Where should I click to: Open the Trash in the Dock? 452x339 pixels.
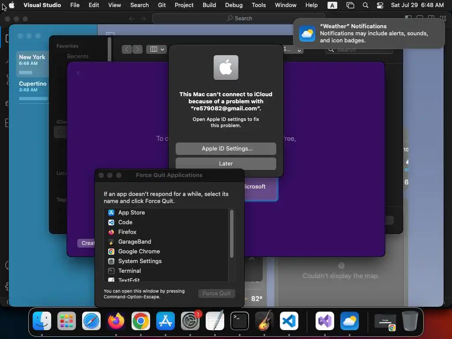(x=410, y=321)
